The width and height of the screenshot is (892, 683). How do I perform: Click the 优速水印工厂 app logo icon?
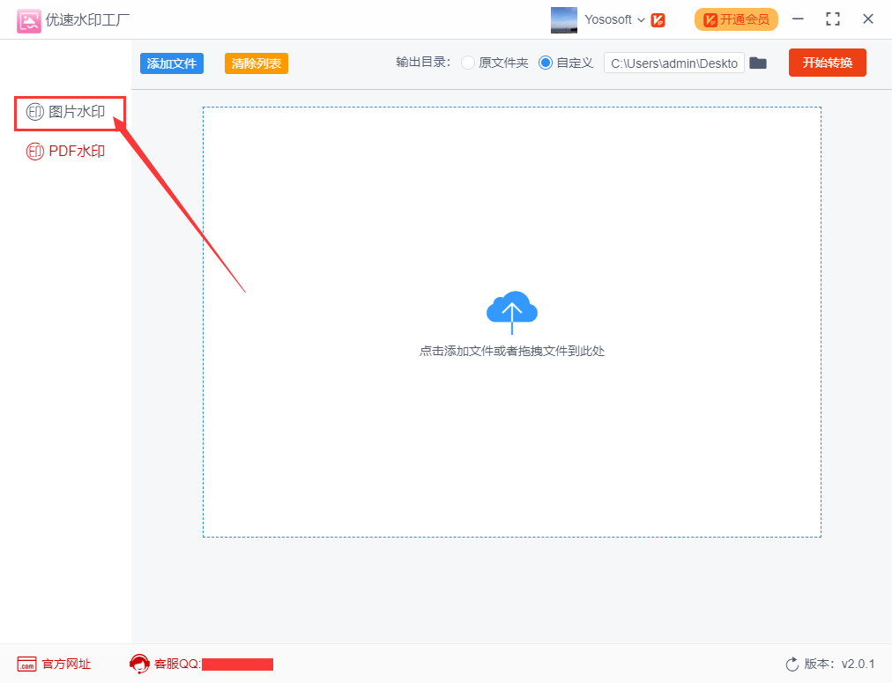pyautogui.click(x=29, y=20)
